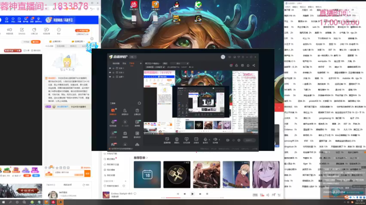Open streaming settings gear icon
This screenshot has height=205, width=366.
click(x=238, y=140)
